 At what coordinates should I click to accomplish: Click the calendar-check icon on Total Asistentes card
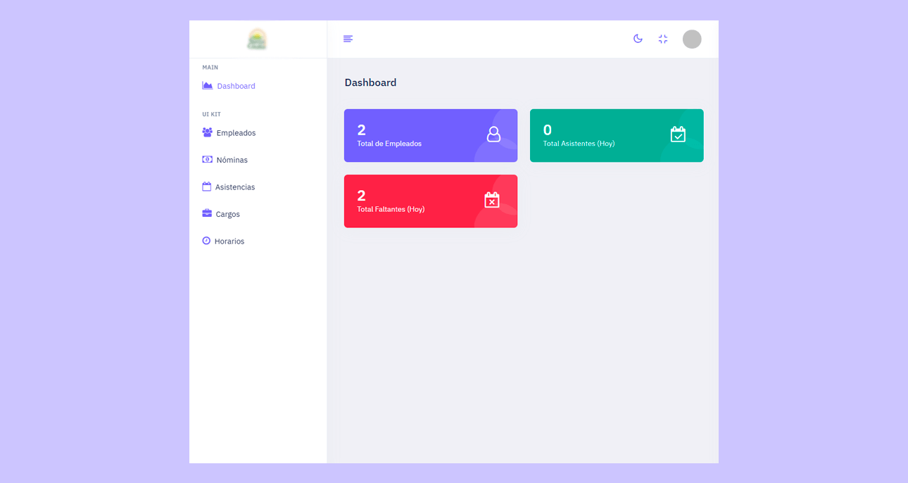[678, 134]
